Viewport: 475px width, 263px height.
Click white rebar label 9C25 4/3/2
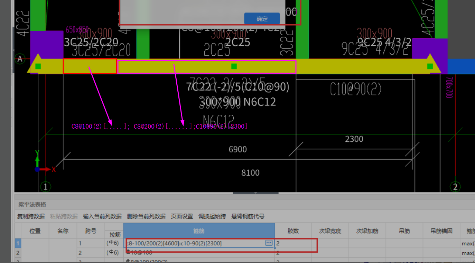pos(384,42)
